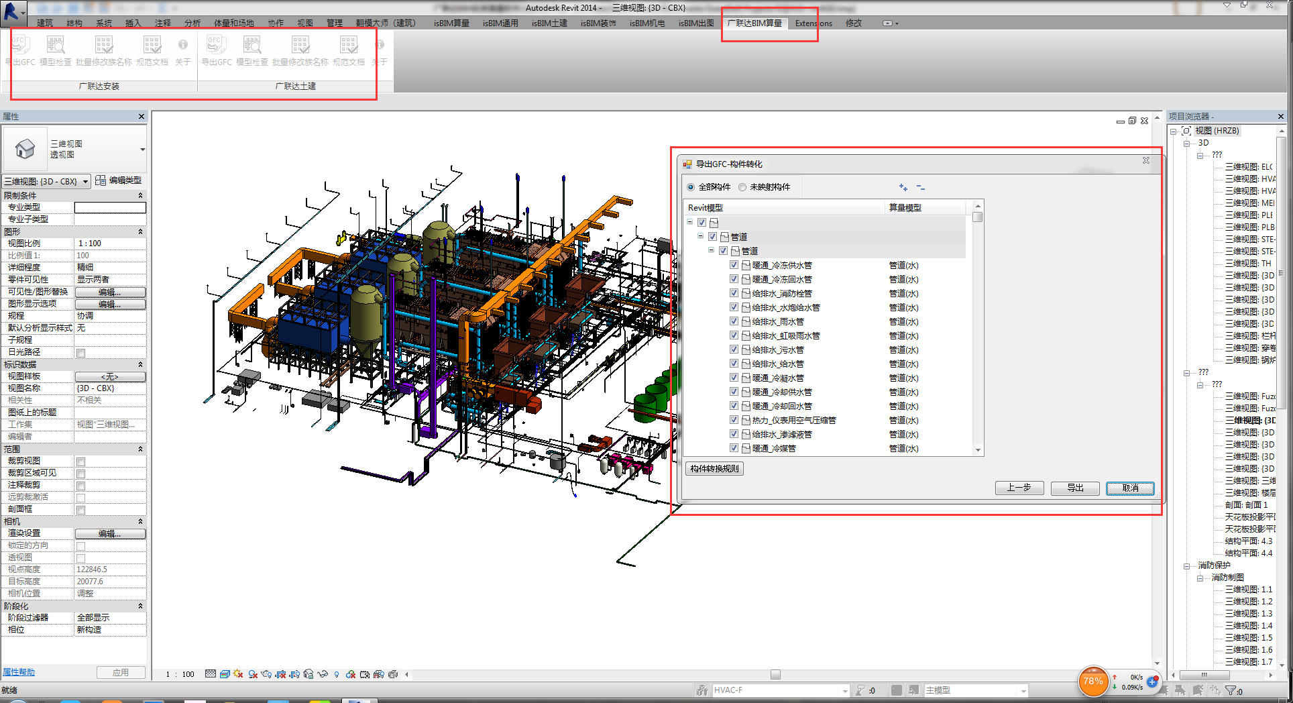This screenshot has width=1293, height=703.
Task: Click 导出 button in export dialog
Action: pos(1075,488)
